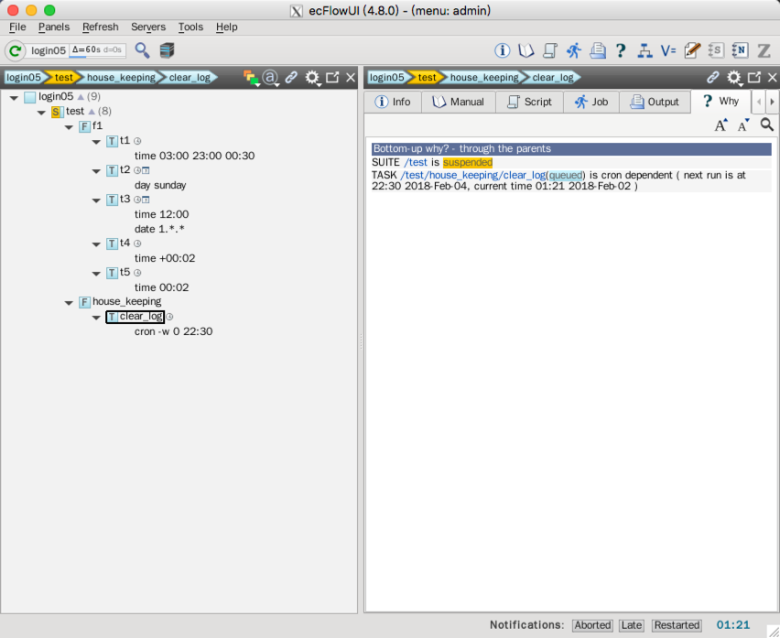Open the Manual book toolbar icon
This screenshot has height=638, width=780.
coord(525,50)
